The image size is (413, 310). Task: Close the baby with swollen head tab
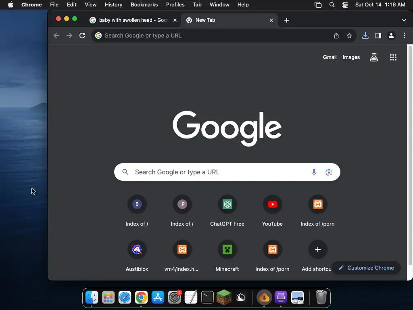point(175,20)
